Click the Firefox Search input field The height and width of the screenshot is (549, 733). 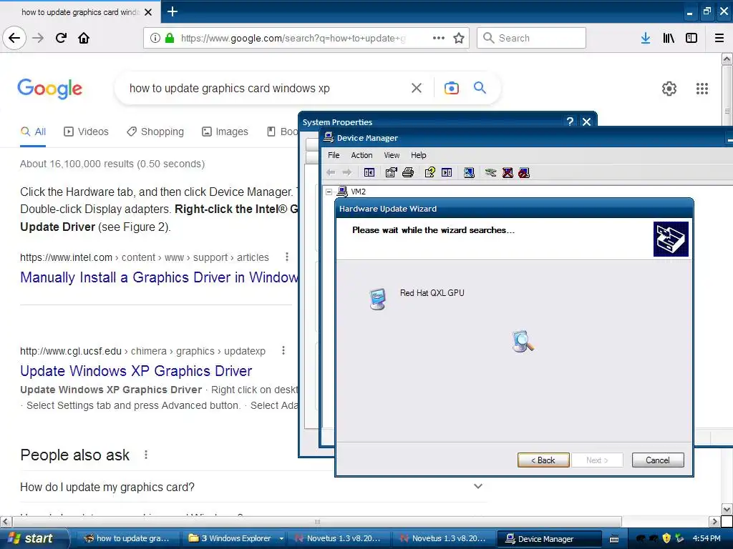[x=532, y=38]
